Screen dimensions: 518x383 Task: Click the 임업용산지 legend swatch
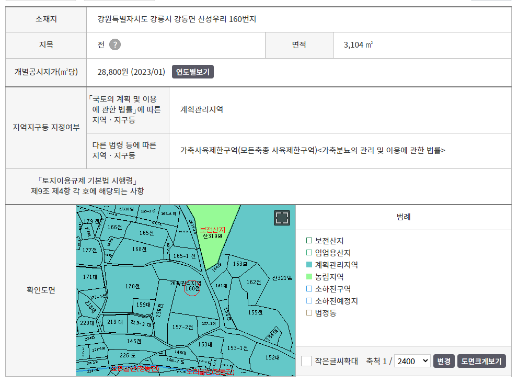[x=309, y=253]
